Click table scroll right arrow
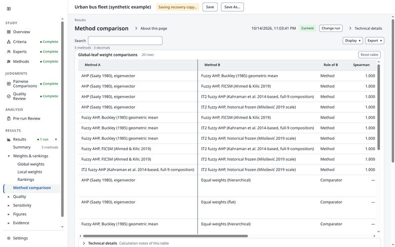The width and height of the screenshot is (395, 247). [374, 236]
